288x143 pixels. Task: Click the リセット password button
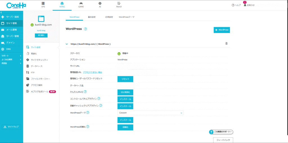pyautogui.click(x=125, y=79)
